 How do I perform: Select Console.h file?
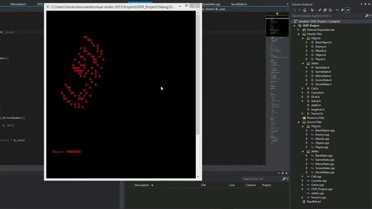click(317, 93)
